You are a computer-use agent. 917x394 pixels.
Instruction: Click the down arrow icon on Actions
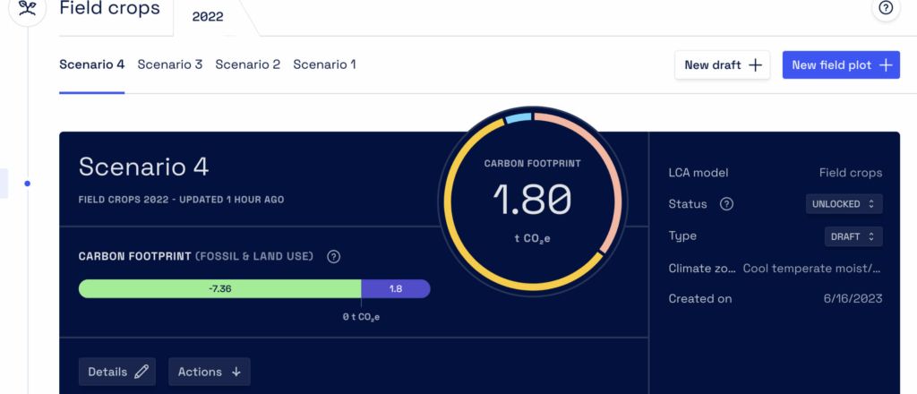(236, 372)
